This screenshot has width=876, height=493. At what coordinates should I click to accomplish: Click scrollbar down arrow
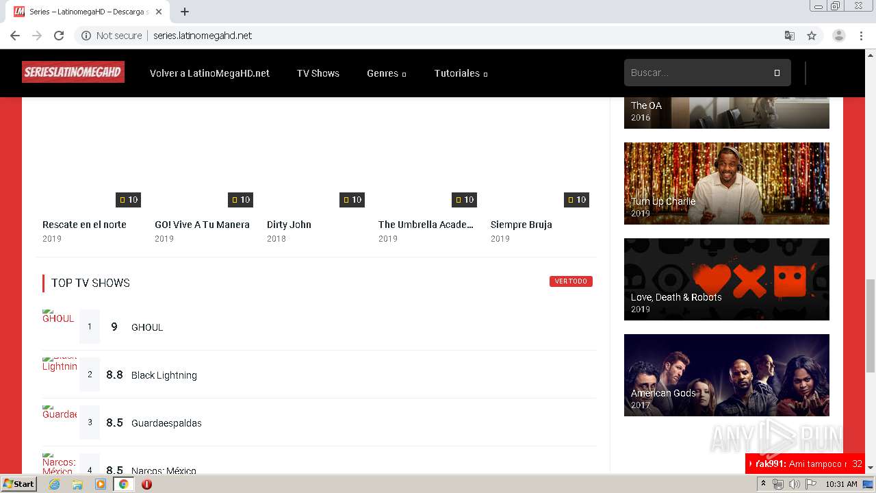tap(871, 468)
